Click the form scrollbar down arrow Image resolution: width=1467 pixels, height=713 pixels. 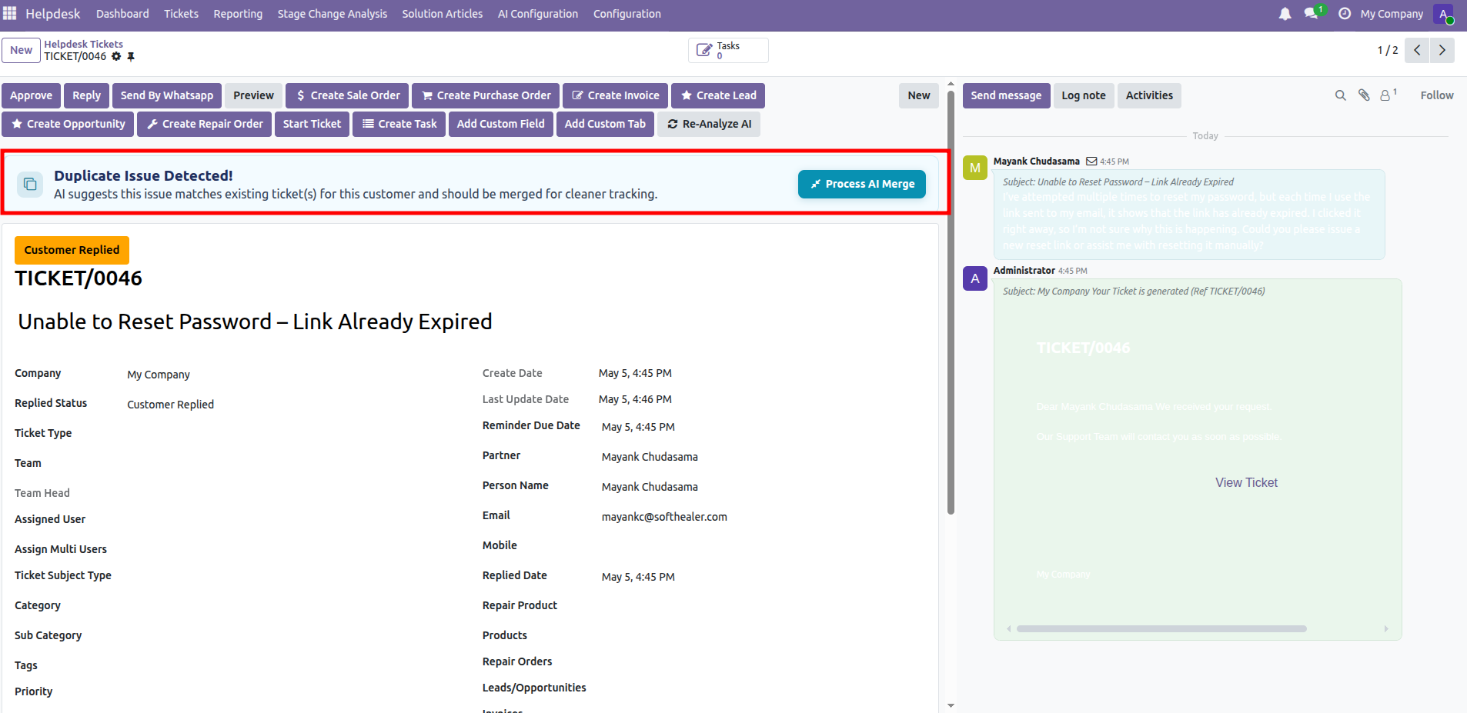[x=951, y=705]
